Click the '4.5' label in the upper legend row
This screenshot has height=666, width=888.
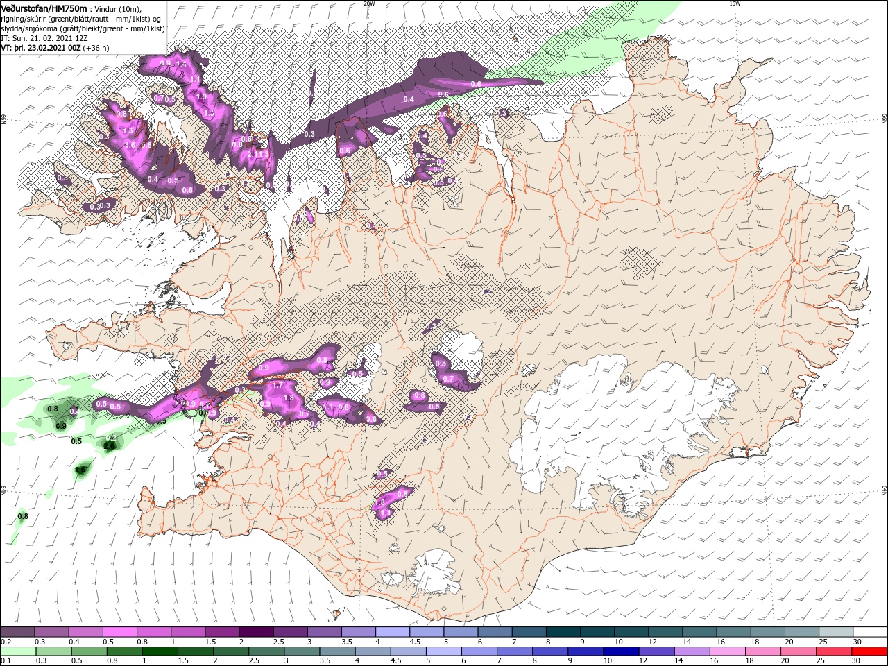click(x=415, y=642)
